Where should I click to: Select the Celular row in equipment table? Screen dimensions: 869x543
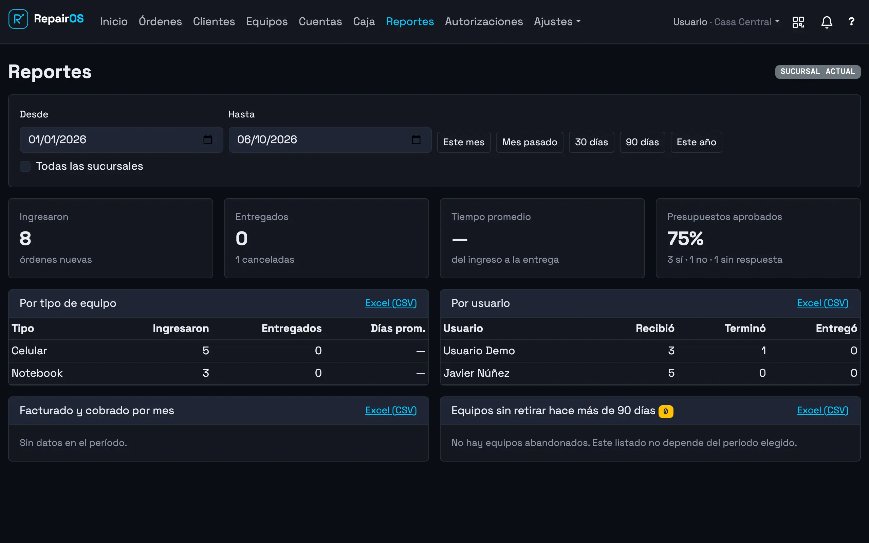click(218, 351)
